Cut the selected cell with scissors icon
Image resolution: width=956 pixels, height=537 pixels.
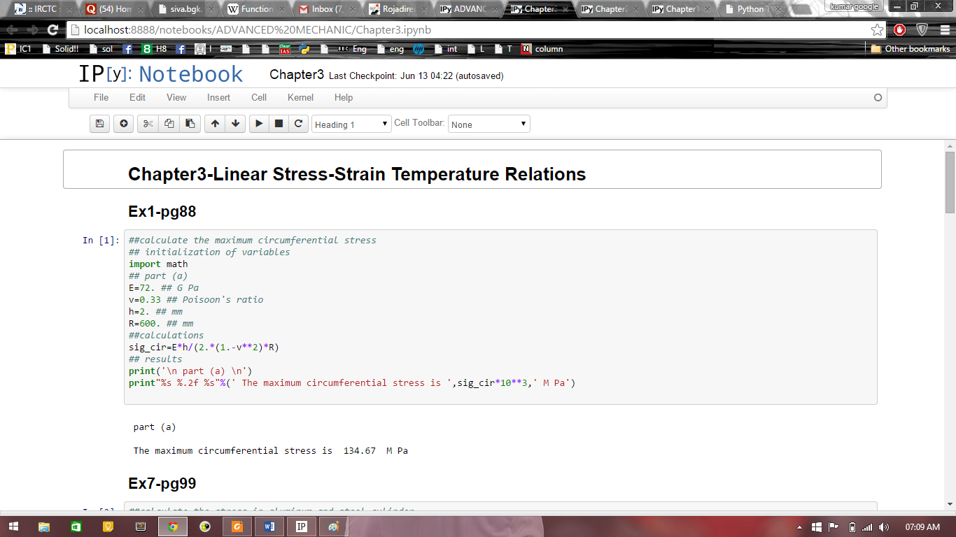point(148,124)
